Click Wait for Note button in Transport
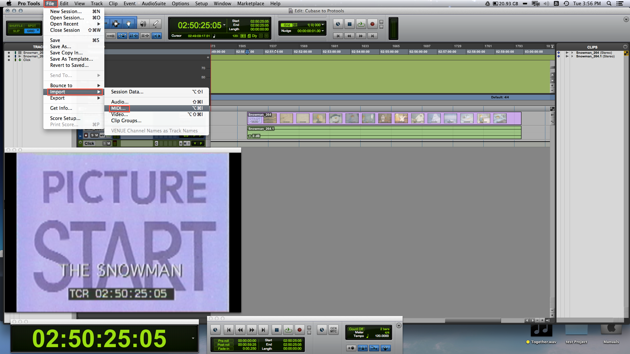Image resolution: width=630 pixels, height=354 pixels. [x=351, y=348]
